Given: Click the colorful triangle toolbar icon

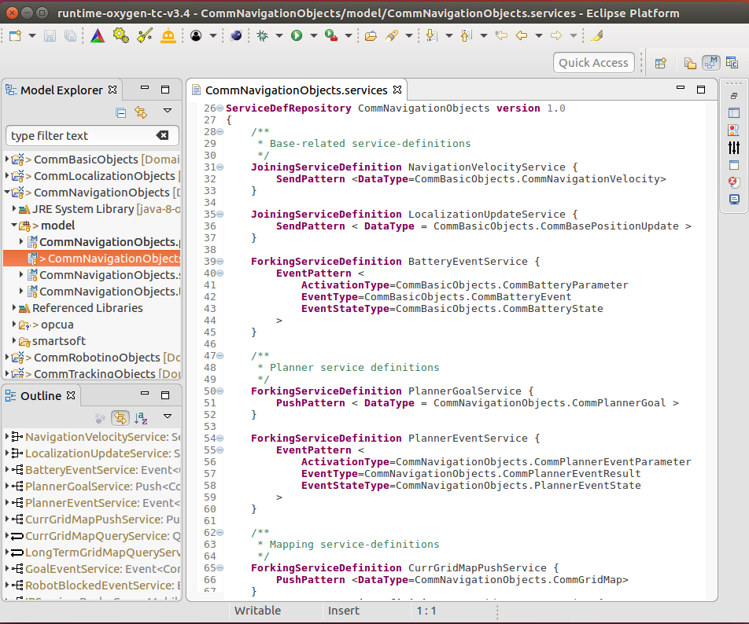Looking at the screenshot, I should pyautogui.click(x=96, y=36).
